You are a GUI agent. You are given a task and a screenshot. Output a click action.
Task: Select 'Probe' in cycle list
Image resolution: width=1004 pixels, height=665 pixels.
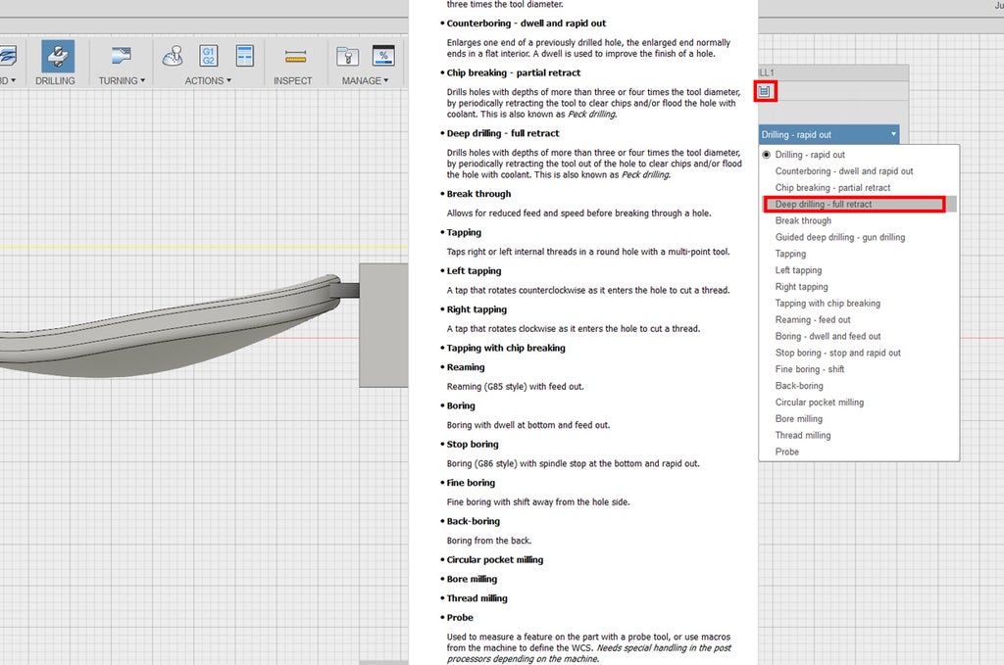click(x=859, y=452)
